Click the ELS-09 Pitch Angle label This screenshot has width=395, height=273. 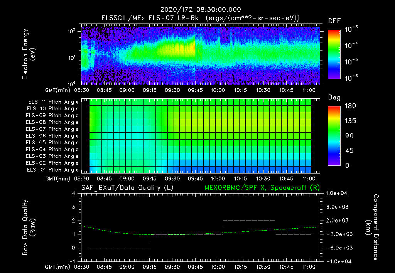tap(52, 116)
